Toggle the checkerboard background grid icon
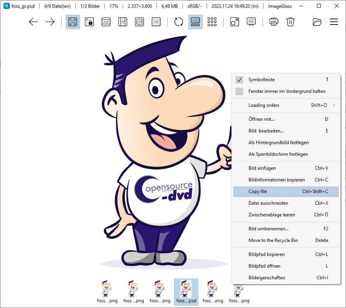346x308 pixels. (x=212, y=22)
